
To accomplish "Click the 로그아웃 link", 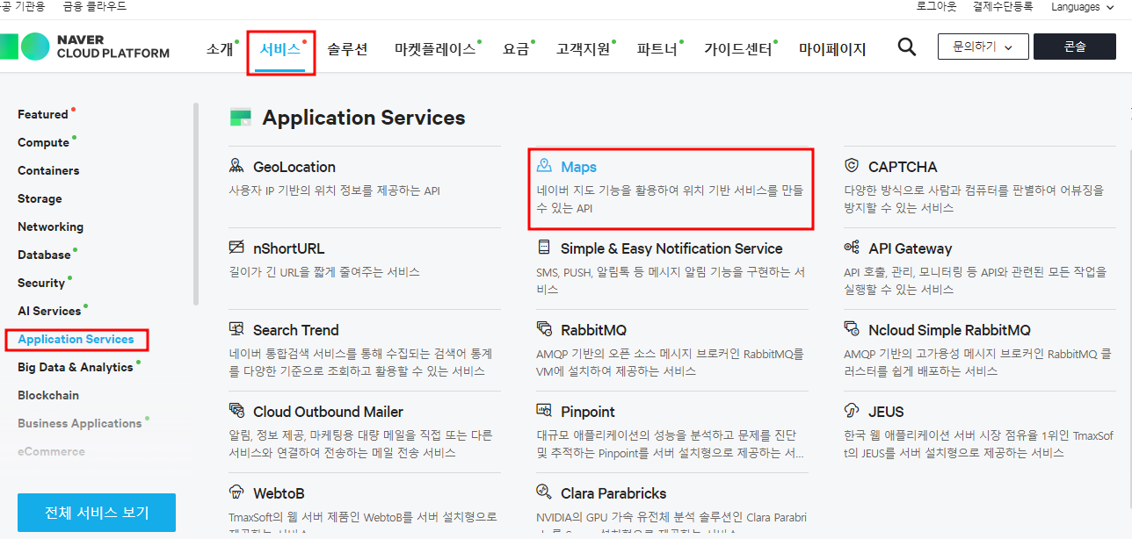I will click(x=936, y=7).
